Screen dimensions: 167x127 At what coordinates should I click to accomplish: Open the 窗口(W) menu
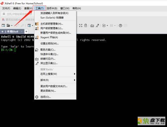coord(65,8)
